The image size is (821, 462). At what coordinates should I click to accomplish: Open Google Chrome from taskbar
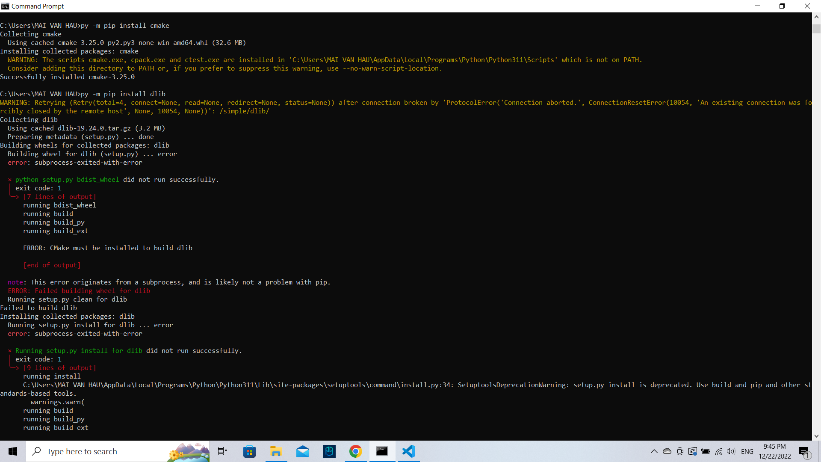(x=355, y=451)
